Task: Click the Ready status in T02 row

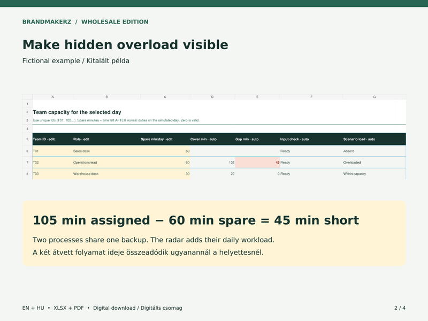Action: [311, 163]
